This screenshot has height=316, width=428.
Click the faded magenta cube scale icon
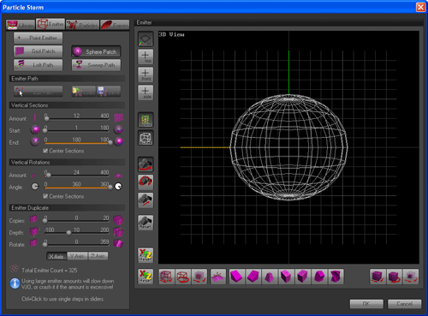click(x=411, y=277)
